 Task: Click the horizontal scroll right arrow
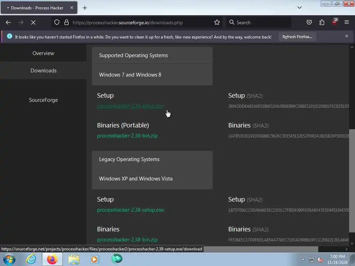point(346,249)
